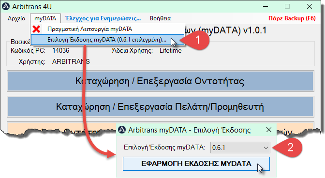Viewport: 325px width, 178px height.
Task: Click the Arbitrans 4U title bar logo
Action: pyautogui.click(x=6, y=6)
